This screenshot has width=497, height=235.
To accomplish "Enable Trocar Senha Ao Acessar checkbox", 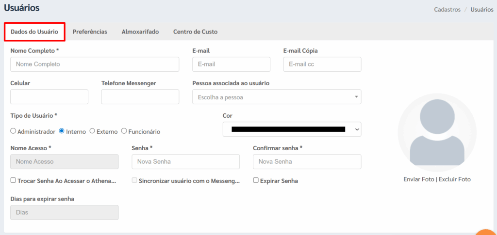I will click(x=13, y=180).
